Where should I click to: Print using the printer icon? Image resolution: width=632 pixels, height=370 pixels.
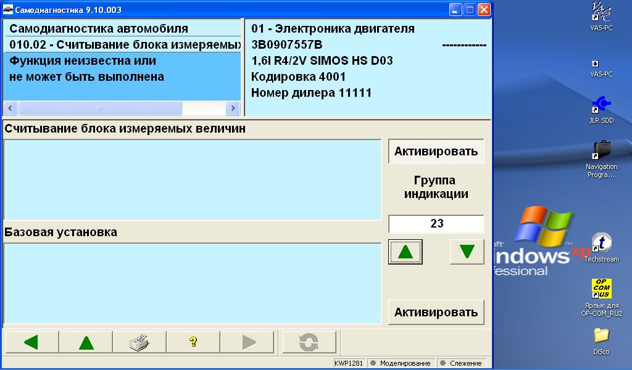pos(139,342)
